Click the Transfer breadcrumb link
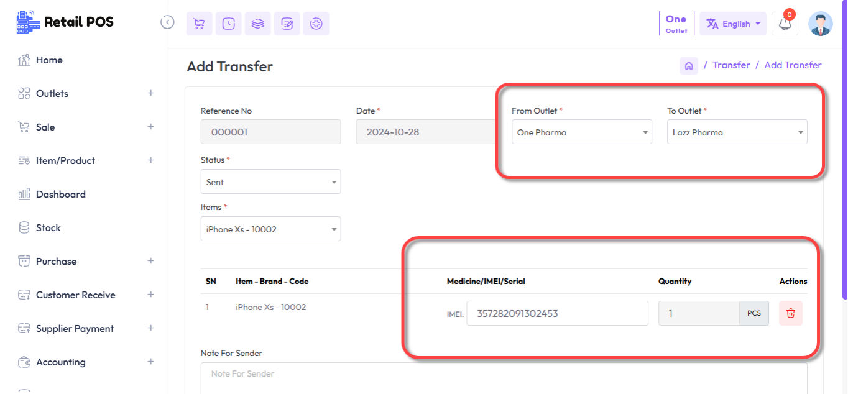Image resolution: width=848 pixels, height=394 pixels. pyautogui.click(x=730, y=65)
